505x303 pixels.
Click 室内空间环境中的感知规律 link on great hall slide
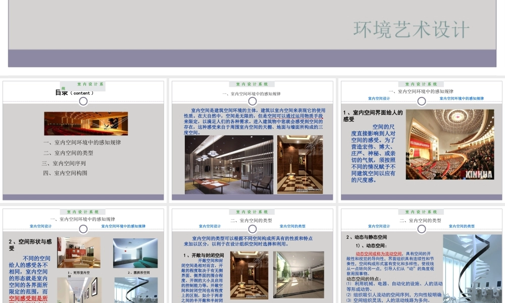click(462, 98)
